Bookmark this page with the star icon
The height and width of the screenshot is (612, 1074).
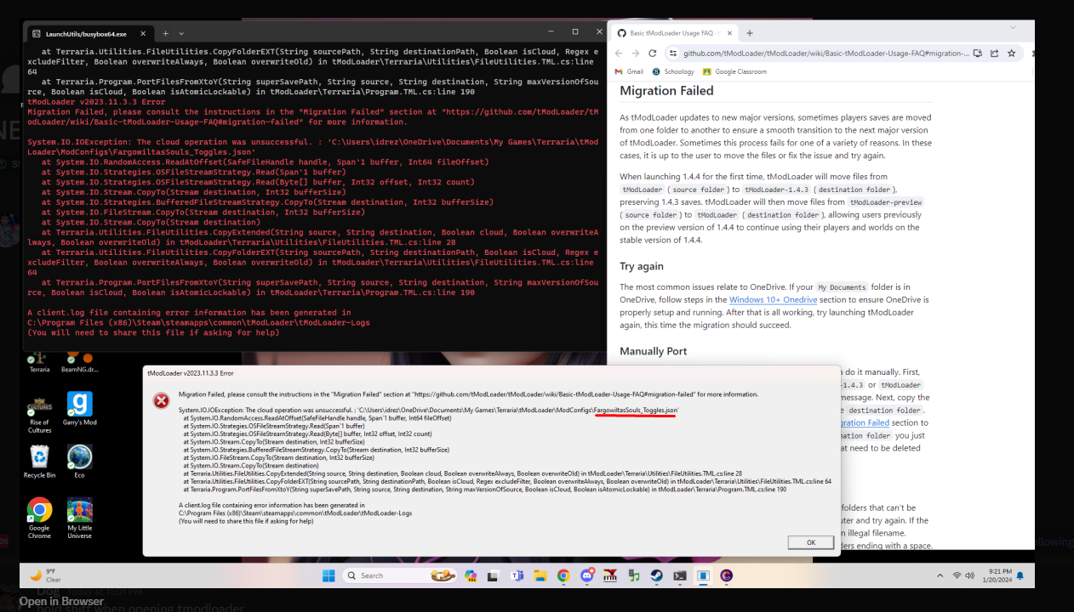click(x=1012, y=54)
